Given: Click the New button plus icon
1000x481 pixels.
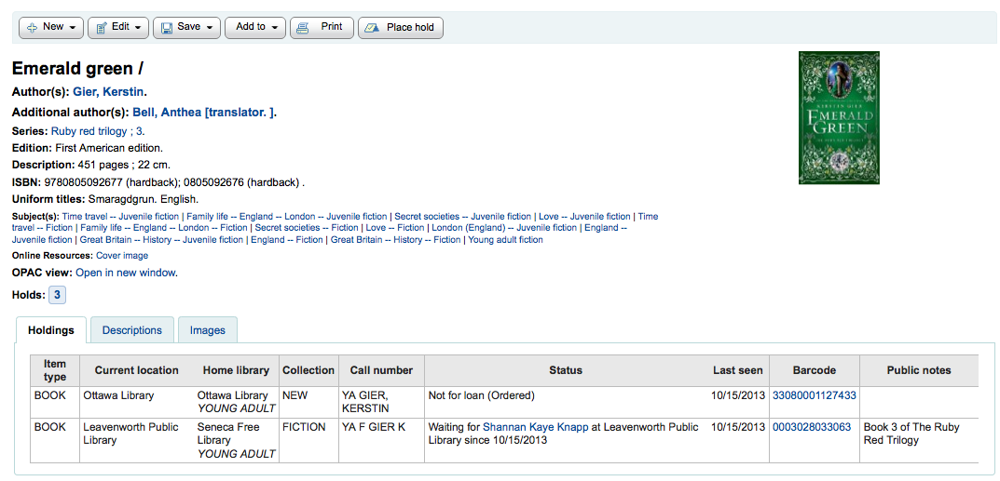Looking at the screenshot, I should (33, 28).
